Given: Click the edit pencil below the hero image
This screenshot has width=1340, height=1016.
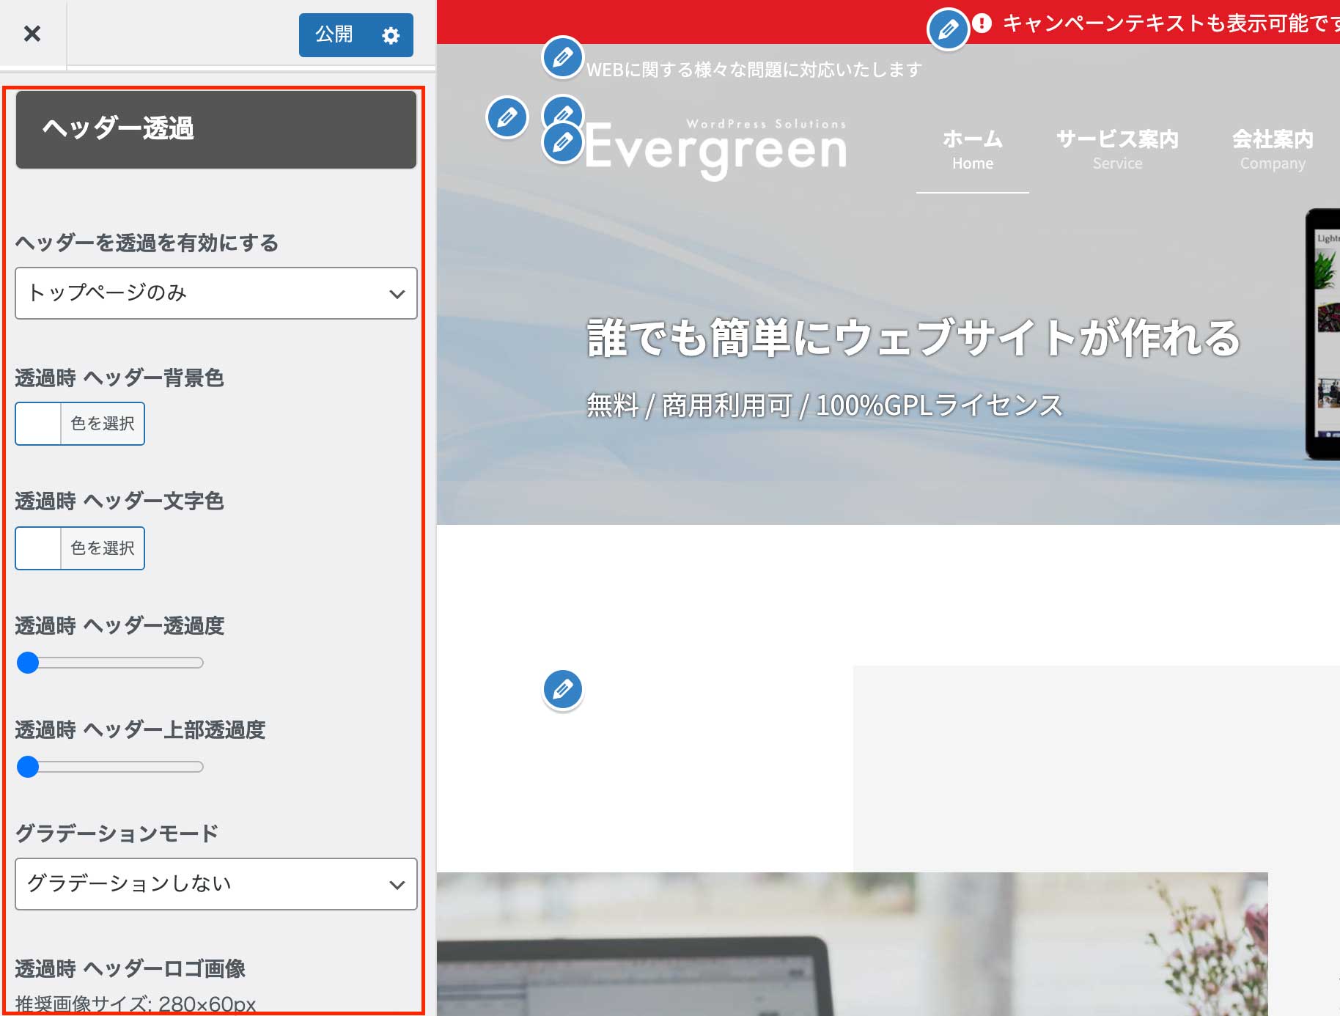Looking at the screenshot, I should [562, 689].
